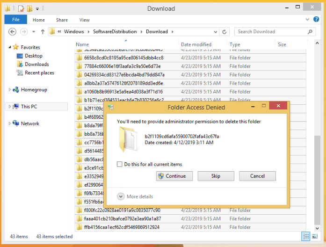The width and height of the screenshot is (326, 247).
Task: Open recent locations dropdown arrow
Action: 34,32
